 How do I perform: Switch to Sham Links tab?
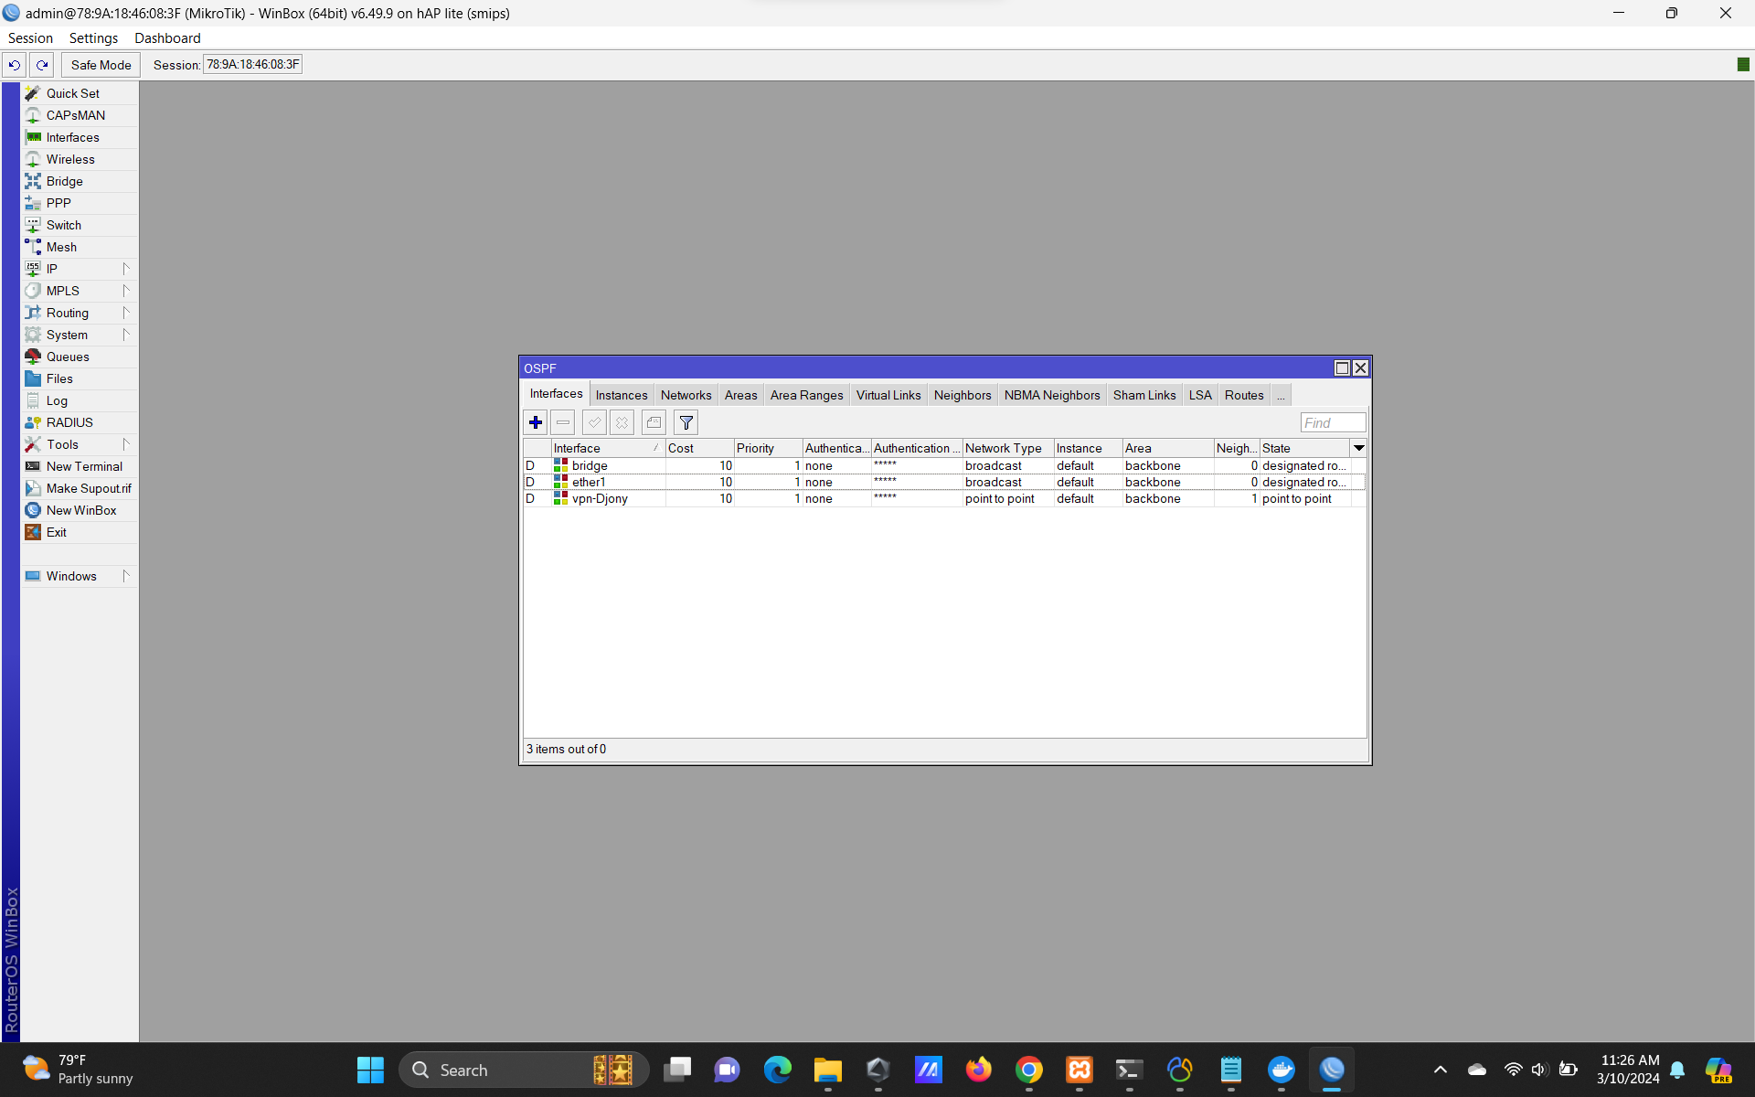[1144, 395]
